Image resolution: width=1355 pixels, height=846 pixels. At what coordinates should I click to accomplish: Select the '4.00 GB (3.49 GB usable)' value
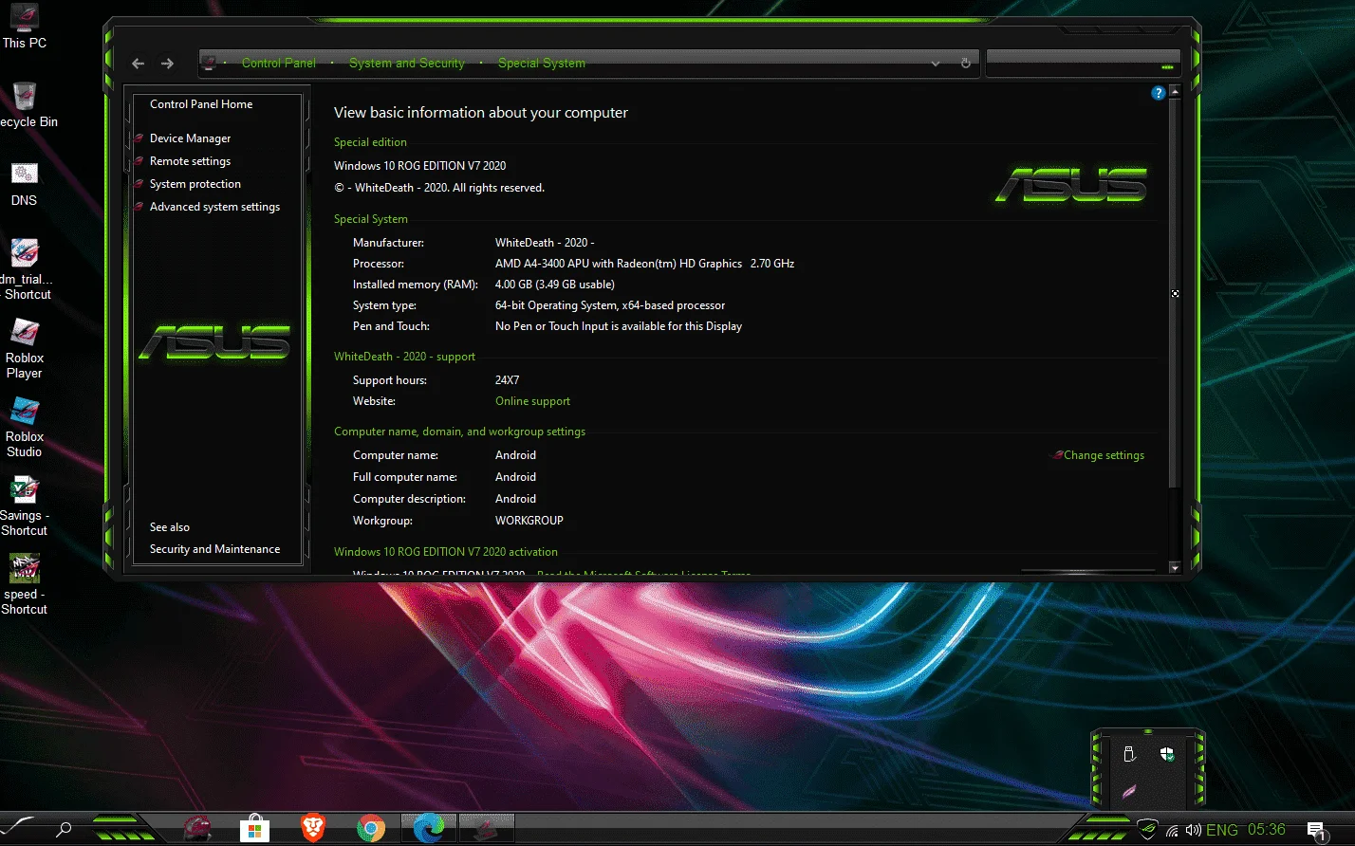point(555,285)
